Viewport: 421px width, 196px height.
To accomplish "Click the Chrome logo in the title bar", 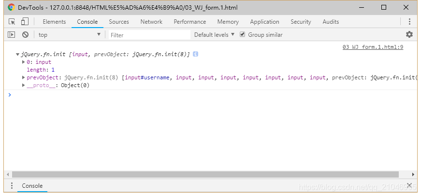I will point(11,8).
